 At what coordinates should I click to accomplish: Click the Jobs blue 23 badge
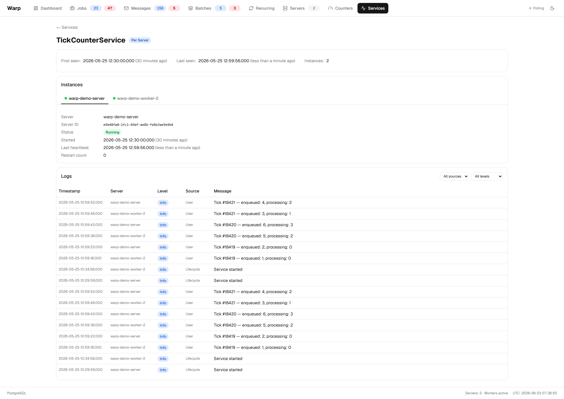(x=96, y=8)
